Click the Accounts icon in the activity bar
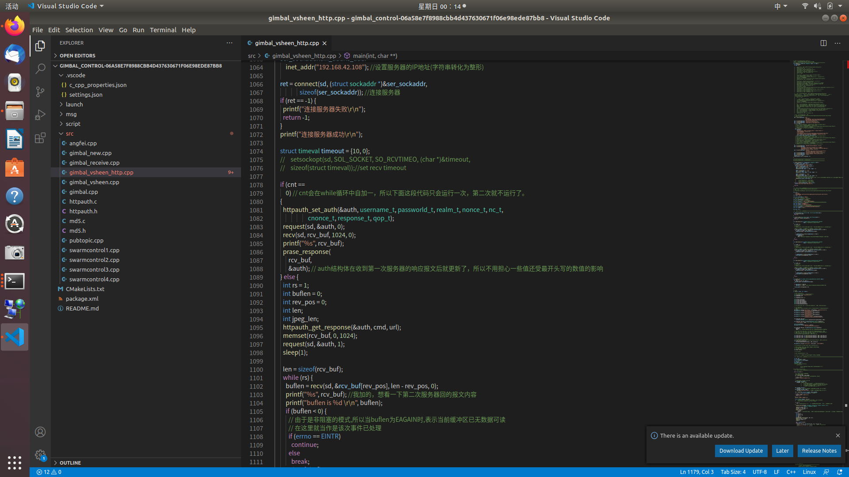Image resolution: width=849 pixels, height=477 pixels. [40, 432]
